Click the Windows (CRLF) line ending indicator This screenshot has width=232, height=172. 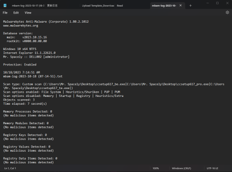pyautogui.click(x=181, y=168)
